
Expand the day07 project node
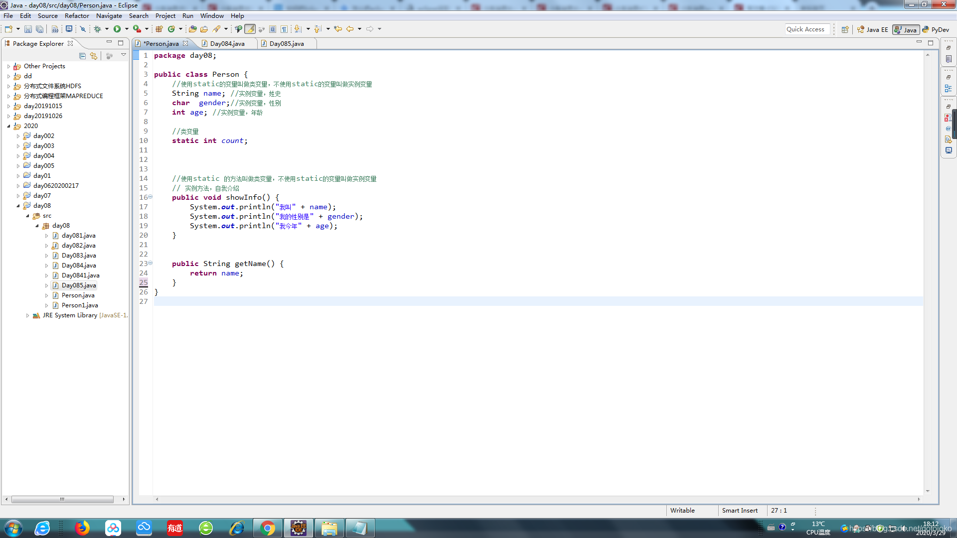click(x=18, y=196)
